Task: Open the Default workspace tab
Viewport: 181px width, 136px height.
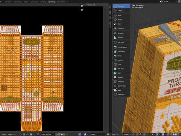Action: (26, 2)
